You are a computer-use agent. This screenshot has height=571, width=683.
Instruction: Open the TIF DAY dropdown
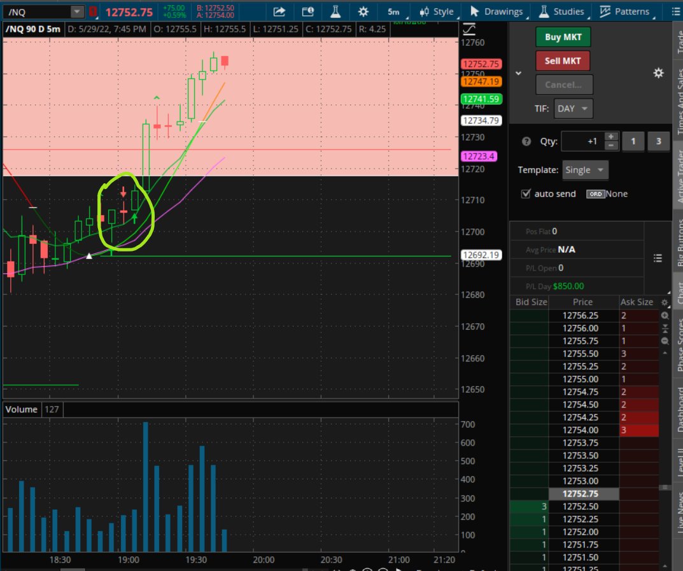[x=574, y=109]
